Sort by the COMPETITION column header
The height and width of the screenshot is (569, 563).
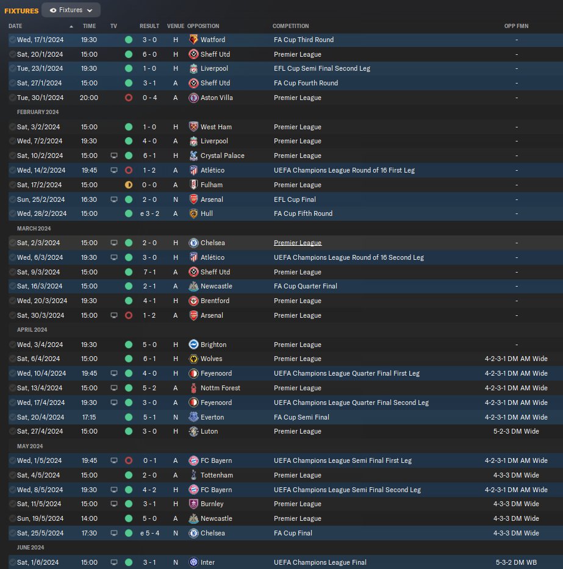coord(290,26)
